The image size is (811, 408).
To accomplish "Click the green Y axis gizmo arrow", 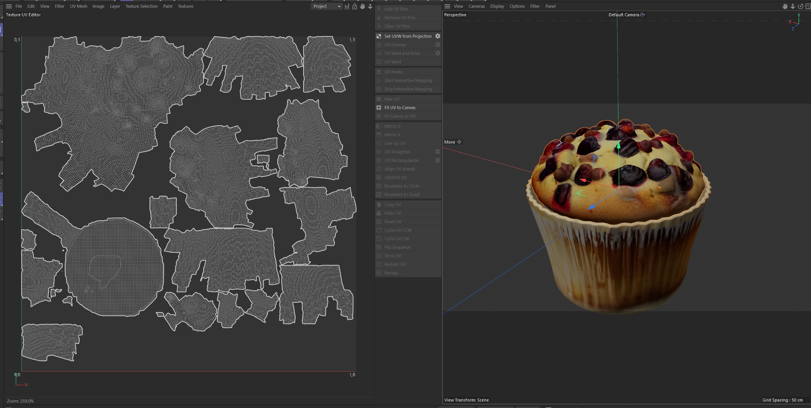I will [x=618, y=145].
